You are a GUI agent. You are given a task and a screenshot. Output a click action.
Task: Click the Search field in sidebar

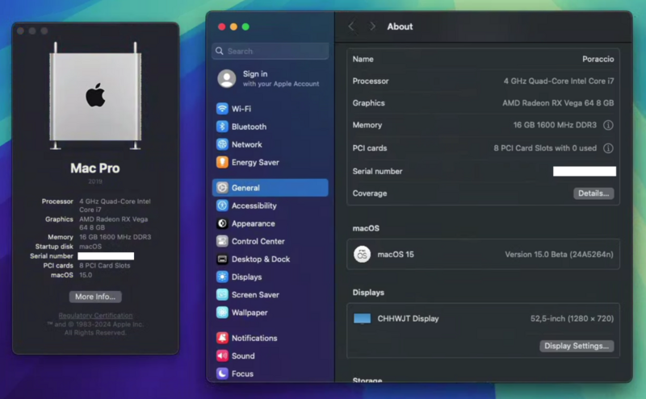pos(271,51)
